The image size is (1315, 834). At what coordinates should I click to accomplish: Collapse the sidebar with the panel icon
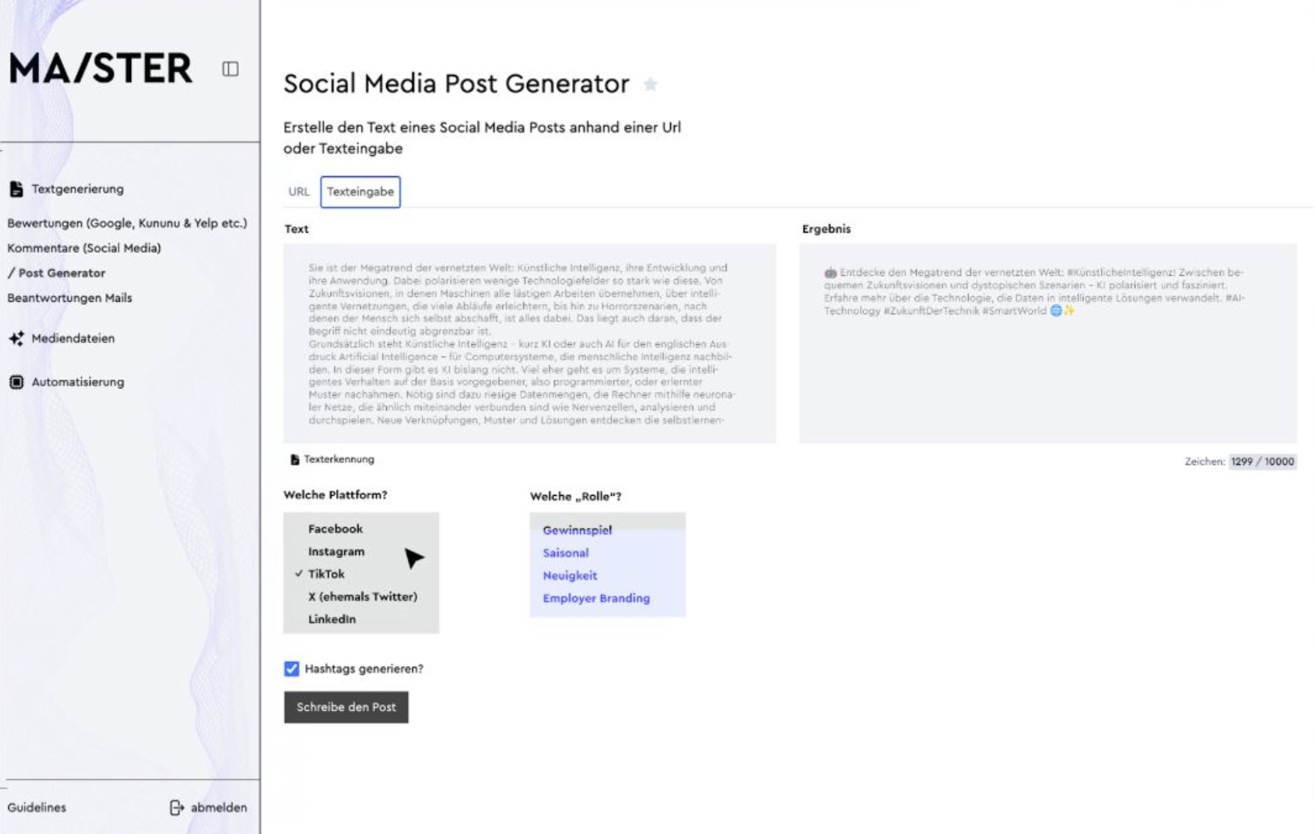[230, 69]
